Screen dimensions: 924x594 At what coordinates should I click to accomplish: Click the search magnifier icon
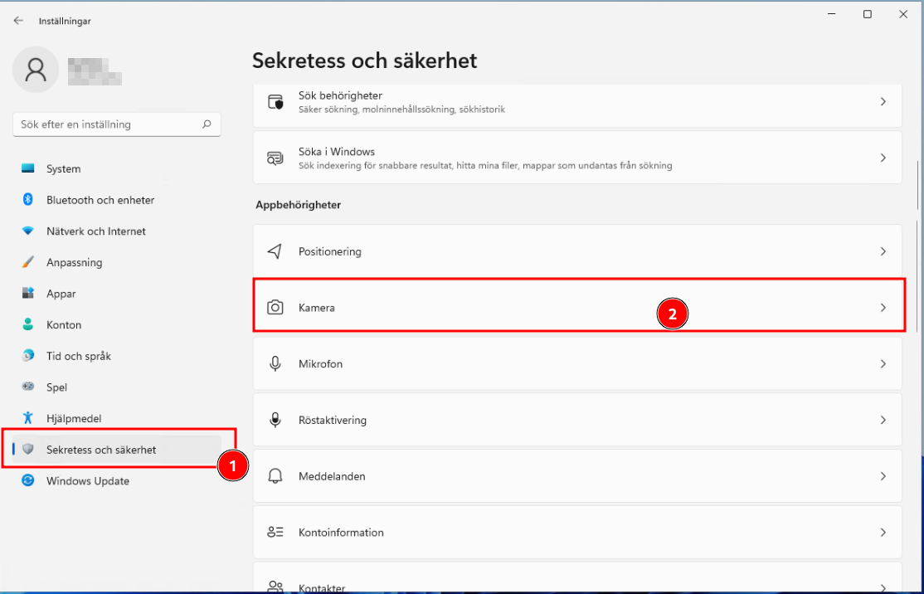(207, 124)
